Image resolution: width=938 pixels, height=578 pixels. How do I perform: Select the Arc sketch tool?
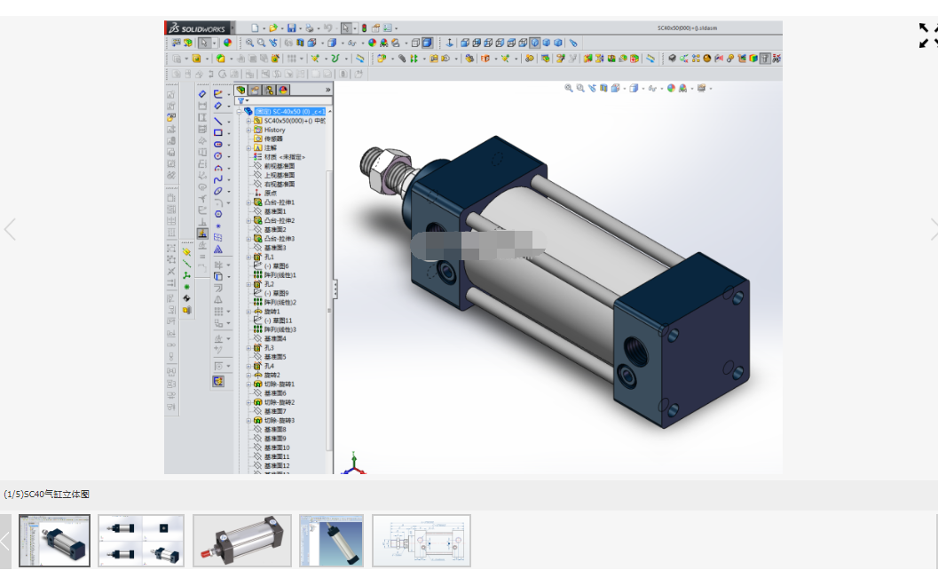218,168
